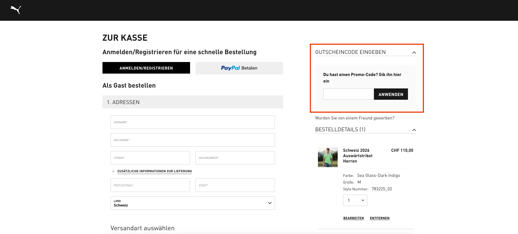This screenshot has height=234, width=518.
Task: Click the plus icon beside Zusätzliche Informationen
Action: pyautogui.click(x=113, y=171)
